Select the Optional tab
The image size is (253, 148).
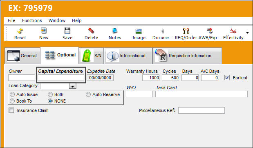coord(60,55)
